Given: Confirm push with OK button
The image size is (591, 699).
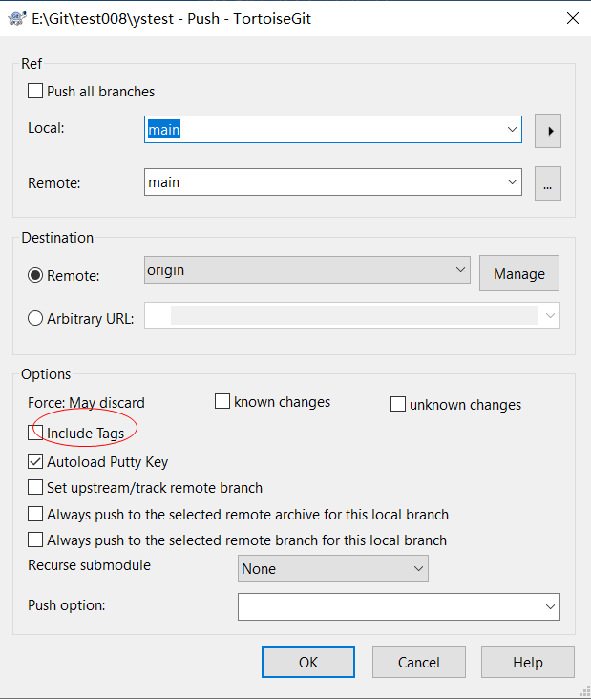Looking at the screenshot, I should click(x=308, y=663).
